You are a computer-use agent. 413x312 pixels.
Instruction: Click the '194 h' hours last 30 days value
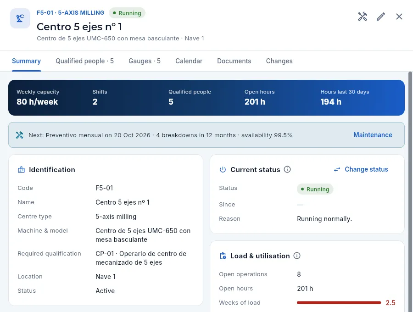click(x=331, y=102)
